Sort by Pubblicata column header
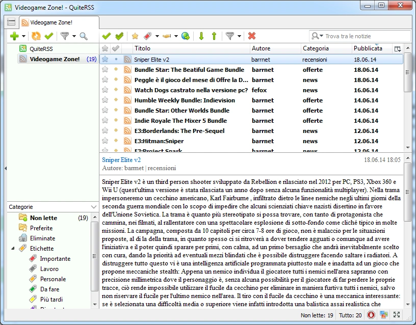Viewport: 416px width, 325px height. pyautogui.click(x=372, y=48)
